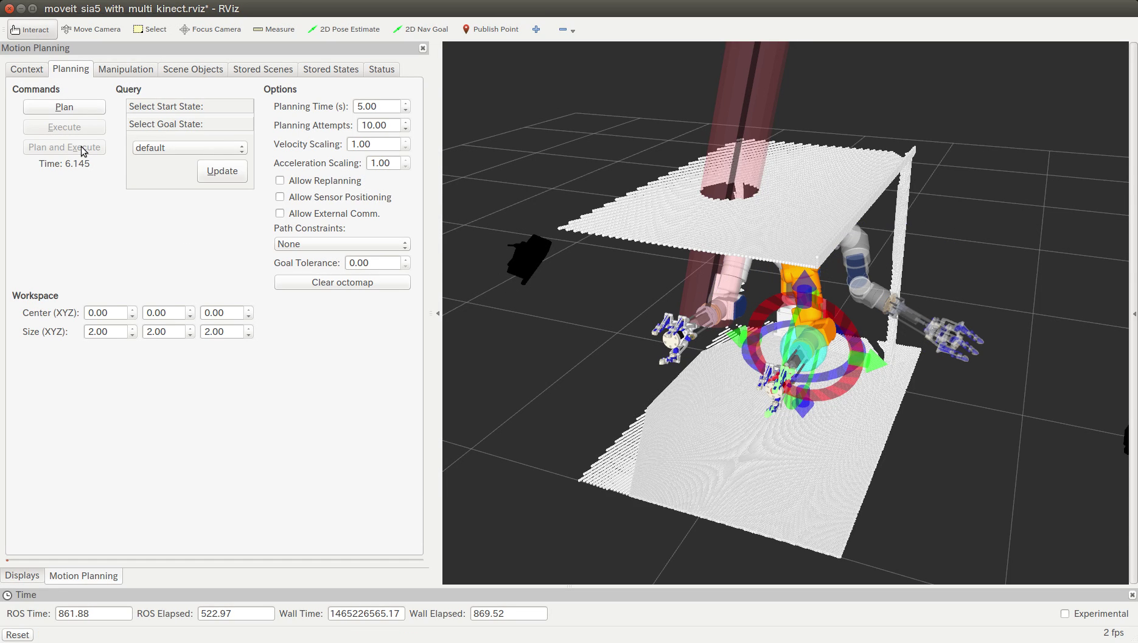Activate the Focus Camera tool

tap(210, 29)
